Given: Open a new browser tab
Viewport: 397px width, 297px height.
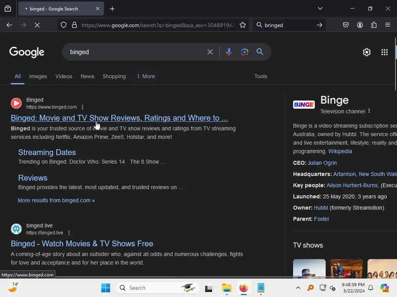Looking at the screenshot, I should coord(112,9).
